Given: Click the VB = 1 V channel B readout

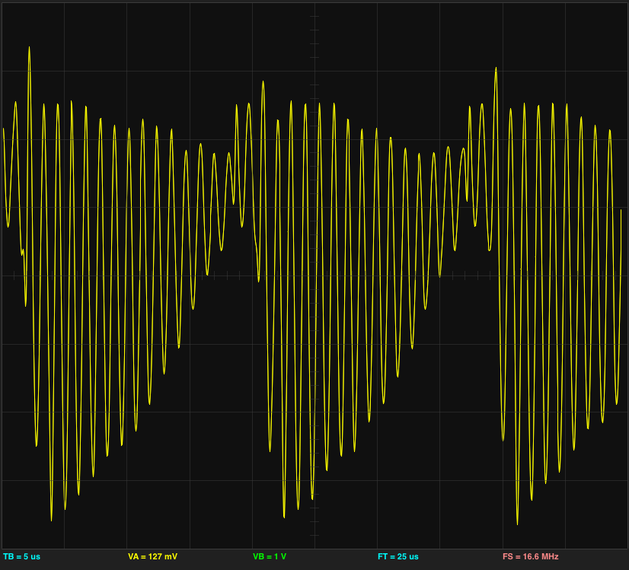Looking at the screenshot, I should tap(270, 556).
